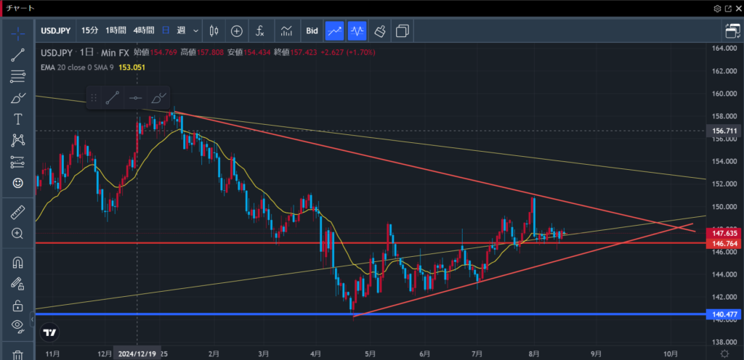The height and width of the screenshot is (360, 744).
Task: Select the crosshair cursor tool
Action: (18, 32)
